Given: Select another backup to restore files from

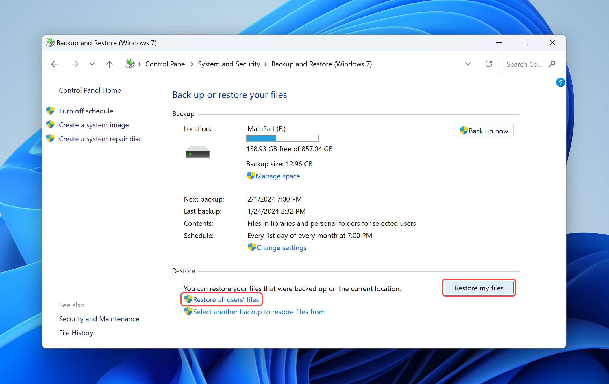Looking at the screenshot, I should [259, 312].
